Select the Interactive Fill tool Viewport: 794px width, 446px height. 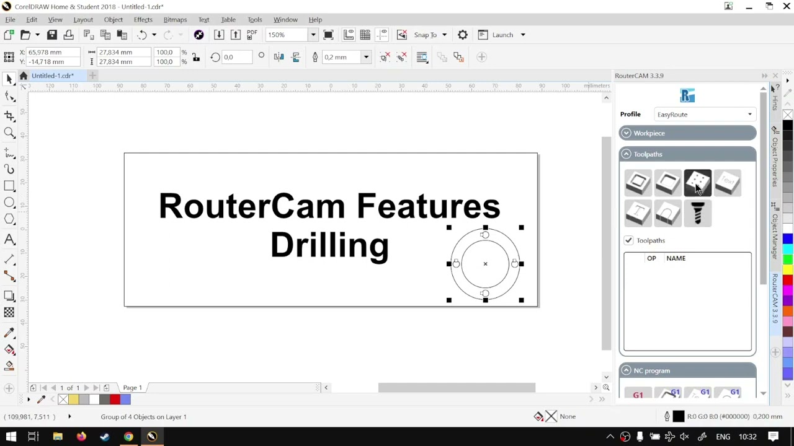tap(9, 350)
